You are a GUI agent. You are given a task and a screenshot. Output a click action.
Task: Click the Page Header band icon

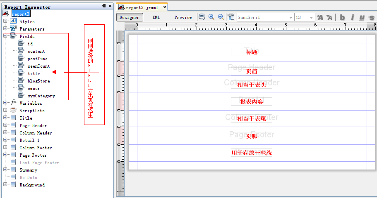[x=13, y=125]
